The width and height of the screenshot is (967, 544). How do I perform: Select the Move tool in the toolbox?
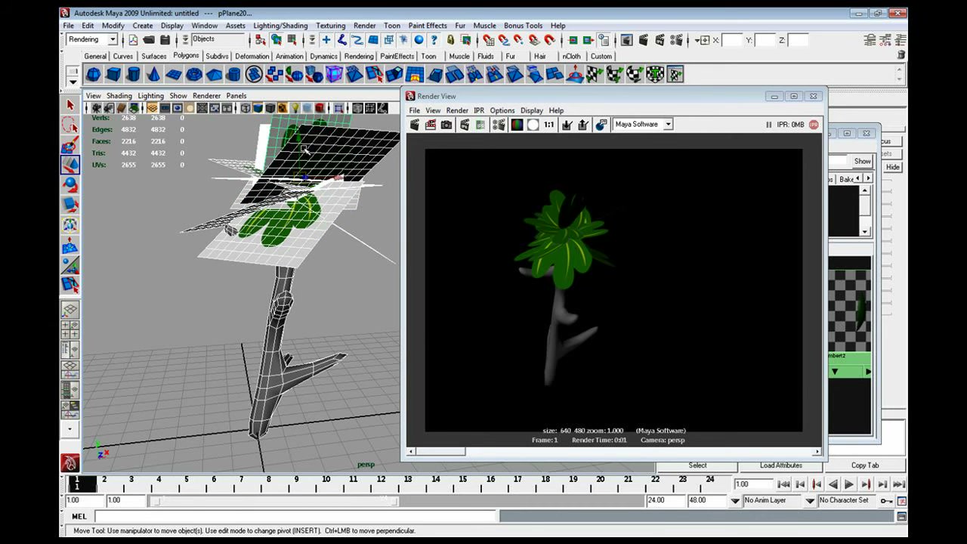[70, 165]
